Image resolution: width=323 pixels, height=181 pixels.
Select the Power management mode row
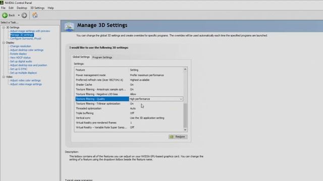[129, 75]
